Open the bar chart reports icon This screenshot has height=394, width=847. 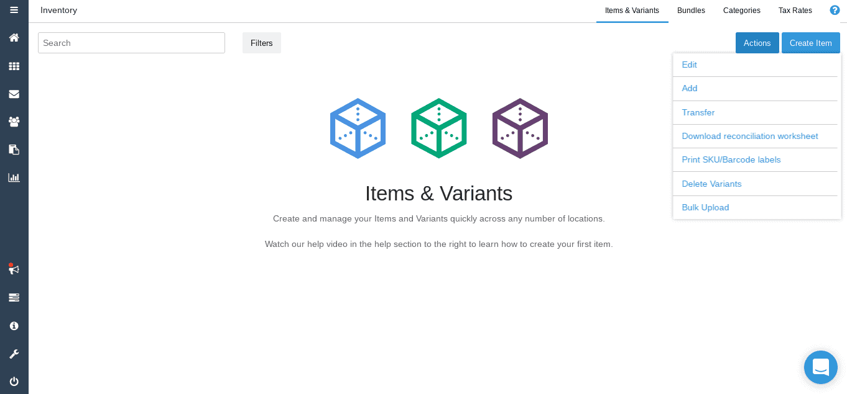[14, 177]
